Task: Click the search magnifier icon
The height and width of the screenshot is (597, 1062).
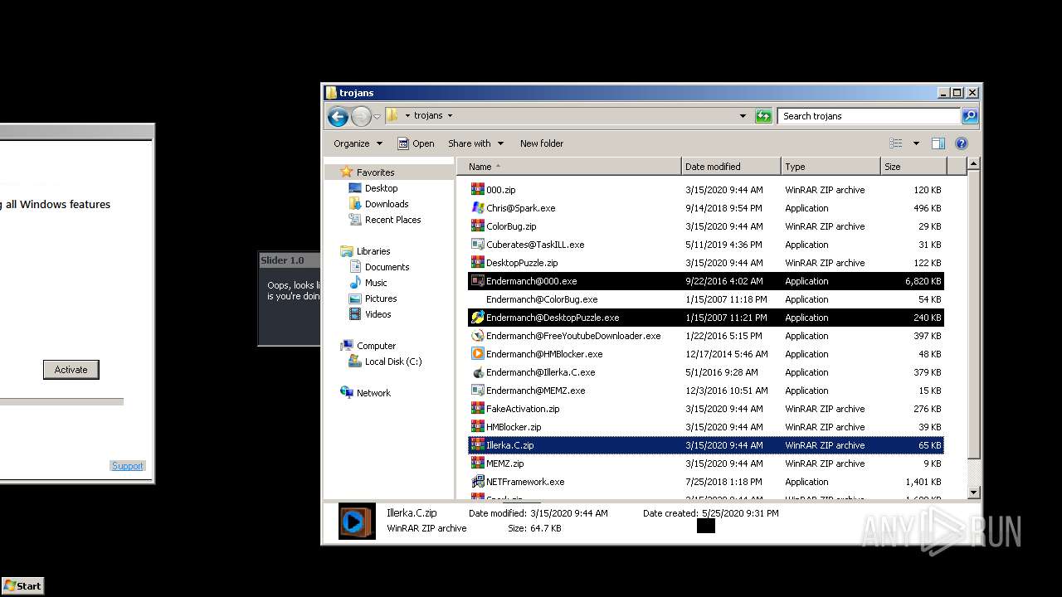Action: (x=969, y=116)
